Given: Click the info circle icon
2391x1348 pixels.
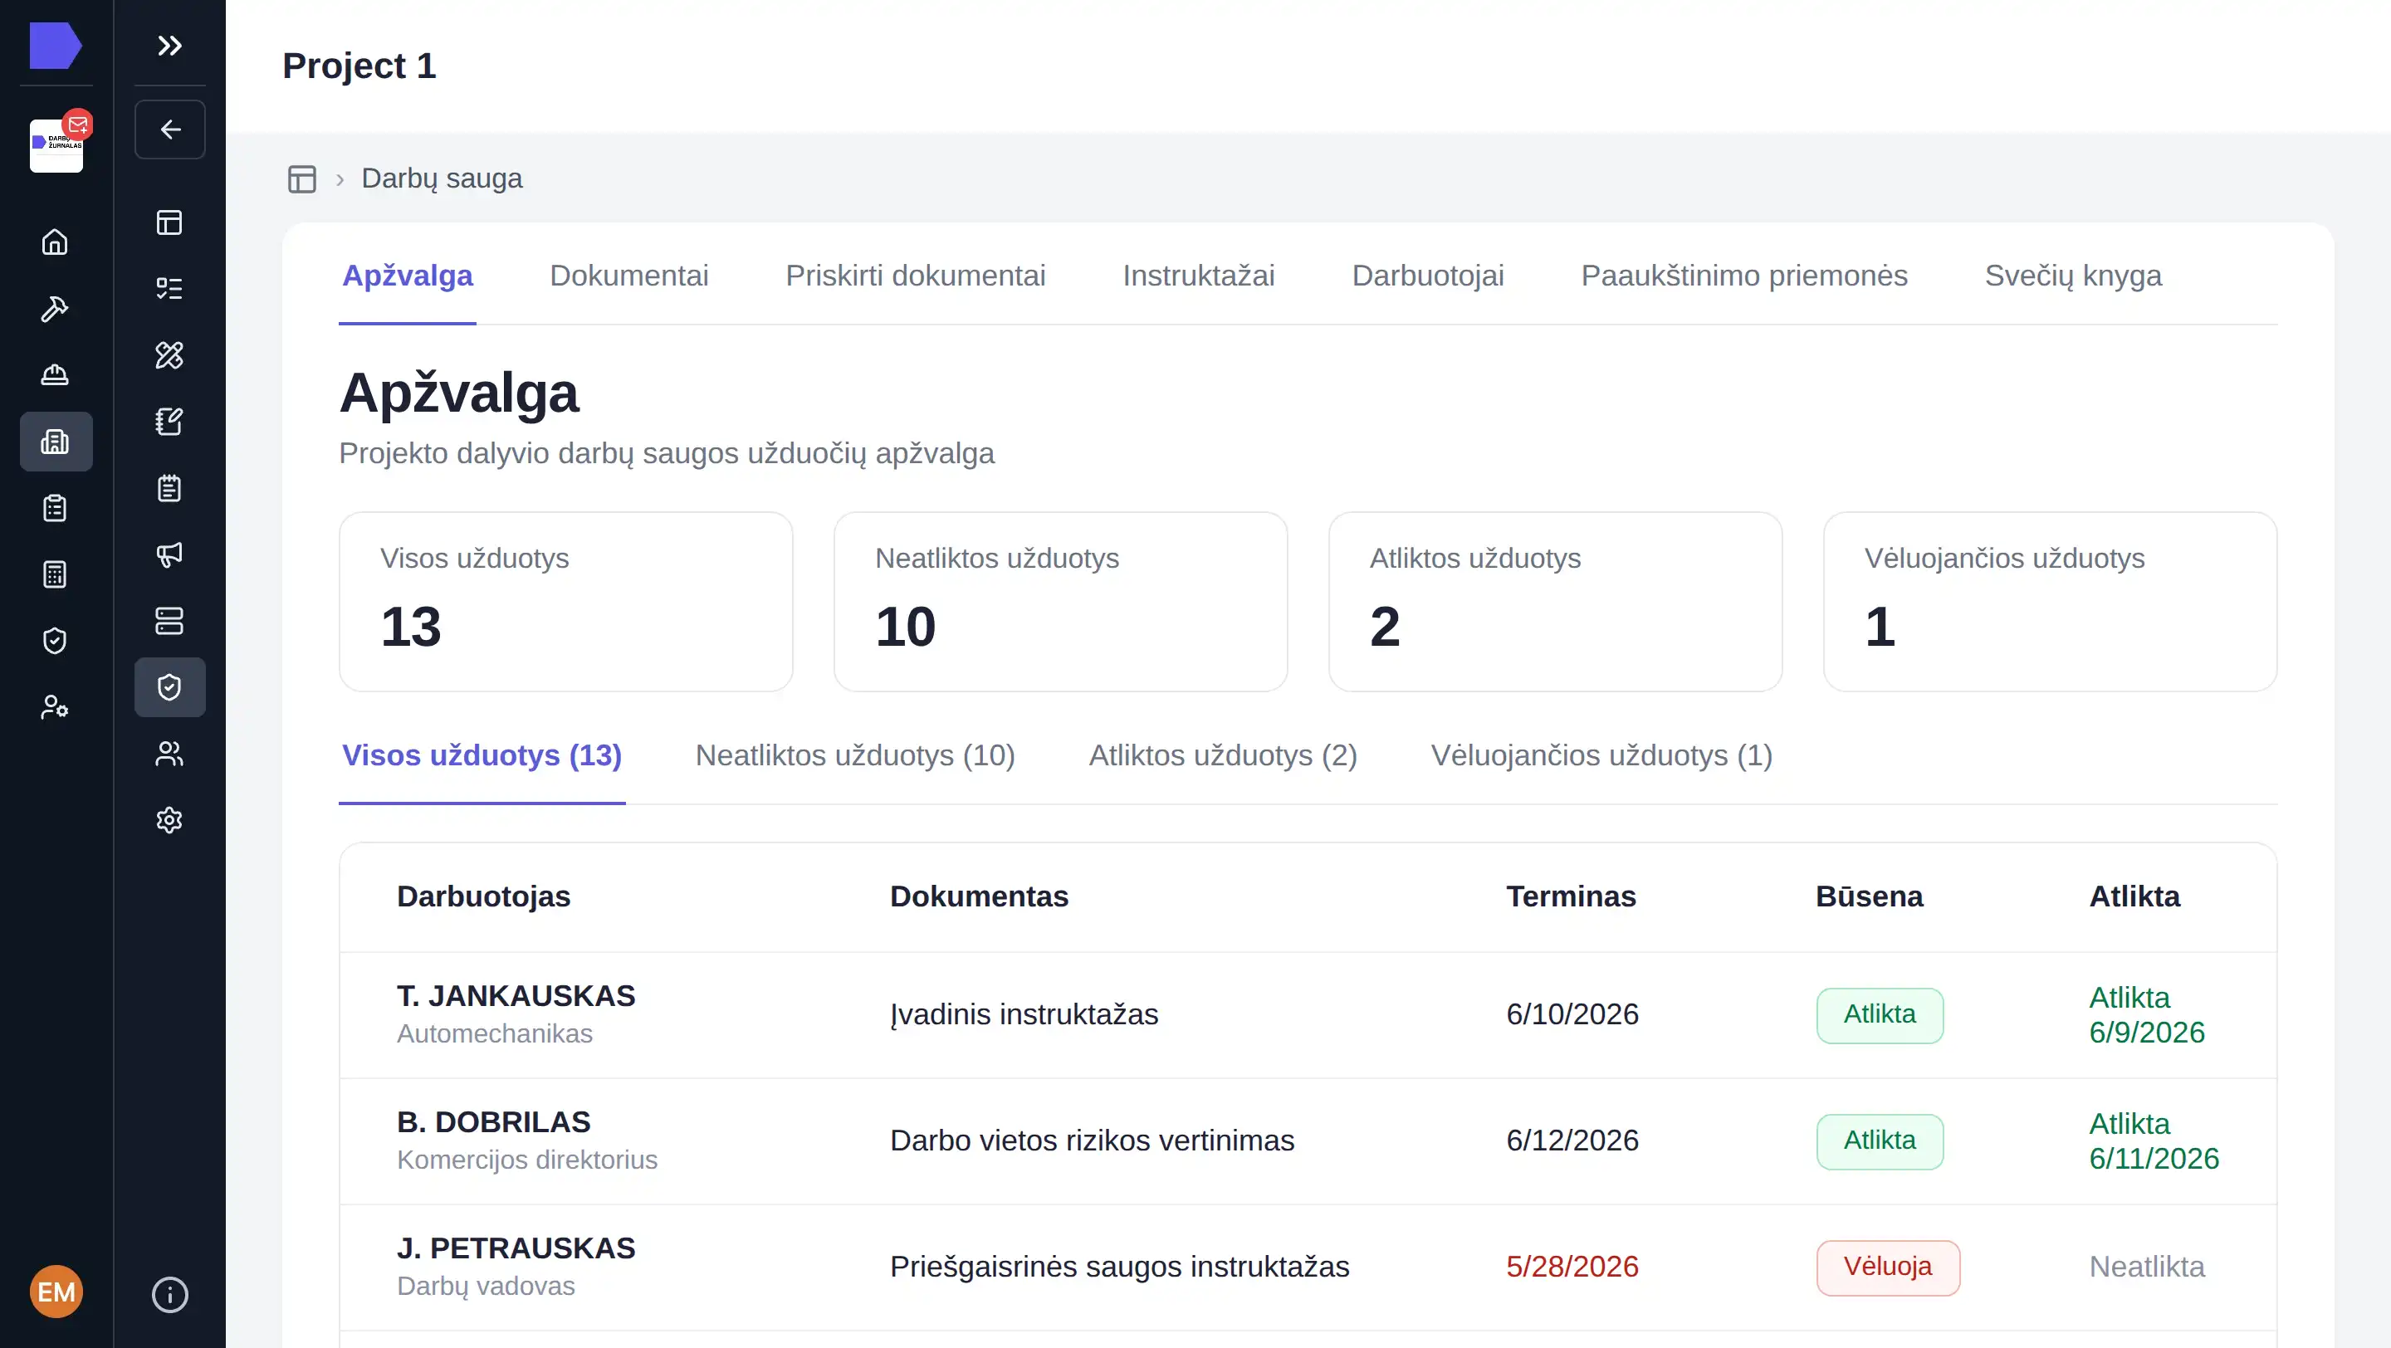Looking at the screenshot, I should point(170,1294).
